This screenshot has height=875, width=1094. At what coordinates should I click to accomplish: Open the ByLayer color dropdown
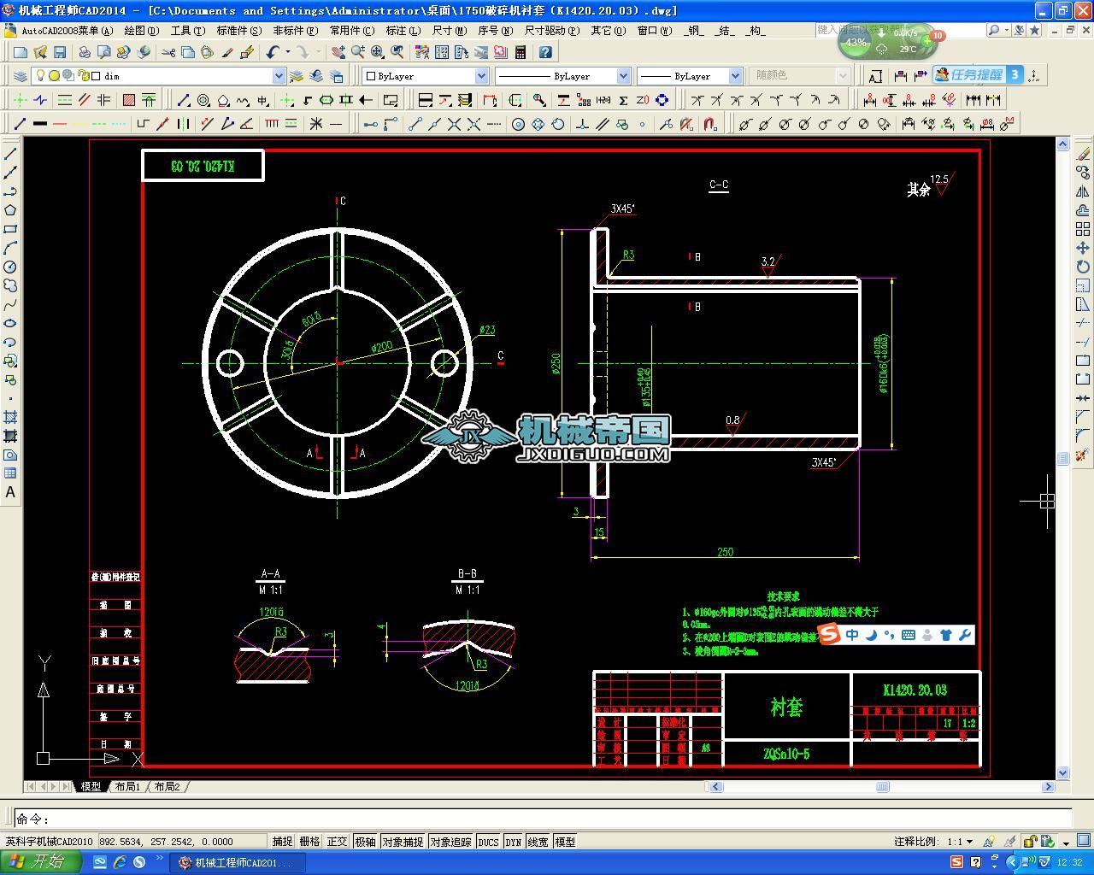(481, 76)
